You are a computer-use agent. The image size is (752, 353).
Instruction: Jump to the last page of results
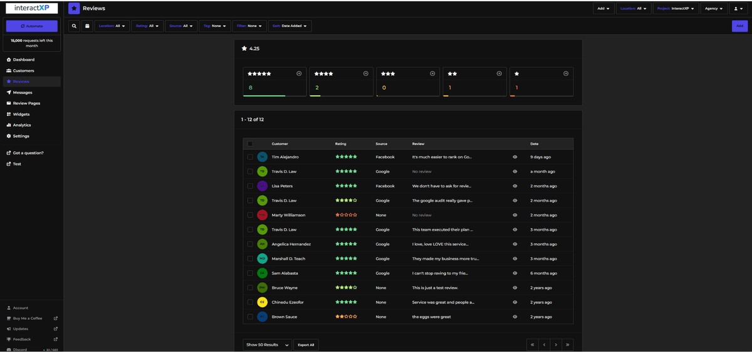point(567,345)
